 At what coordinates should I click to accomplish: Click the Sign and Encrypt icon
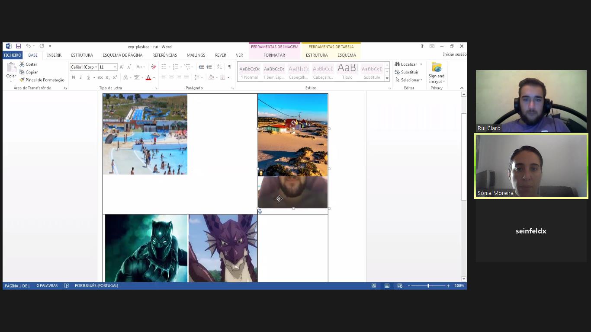tap(436, 68)
